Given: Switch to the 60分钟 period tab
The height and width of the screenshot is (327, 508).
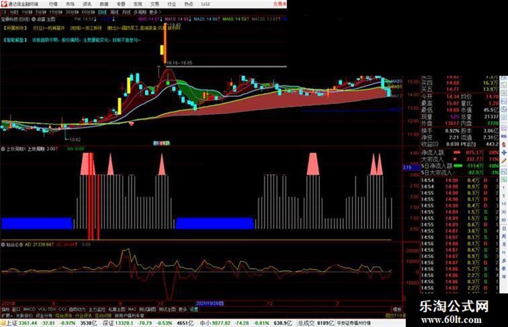Looking at the screenshot, I should pos(88,12).
